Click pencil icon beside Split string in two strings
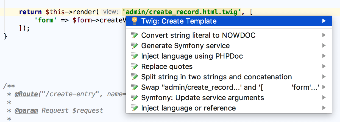The width and height of the screenshot is (340, 122). tap(135, 77)
